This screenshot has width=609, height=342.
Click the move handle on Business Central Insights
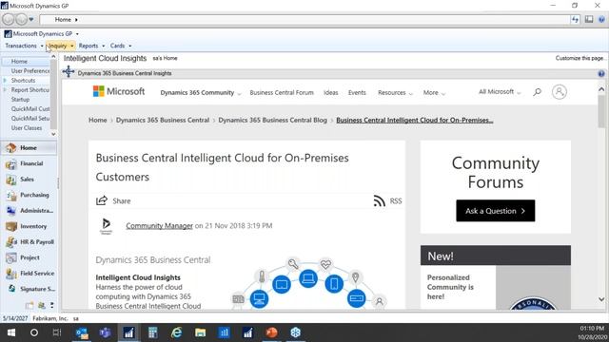pos(69,72)
